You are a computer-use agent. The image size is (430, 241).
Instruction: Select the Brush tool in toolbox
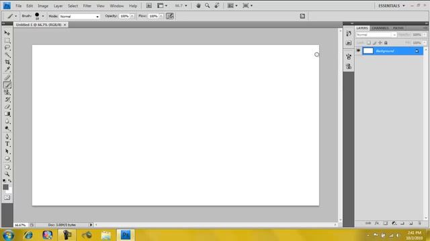(7, 85)
